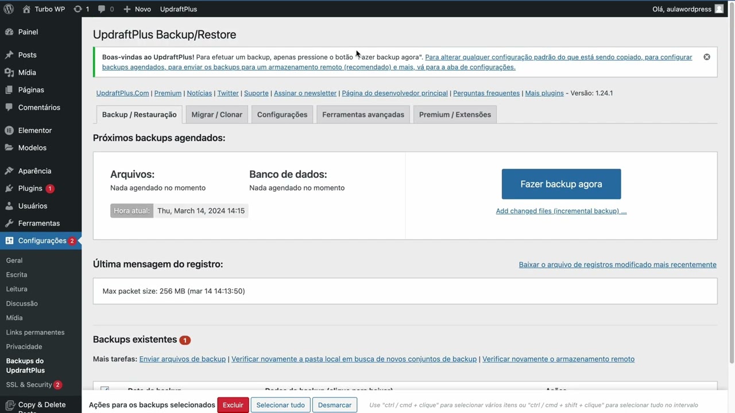Click the Fazer backup agora button
The width and height of the screenshot is (735, 413).
[x=561, y=184]
